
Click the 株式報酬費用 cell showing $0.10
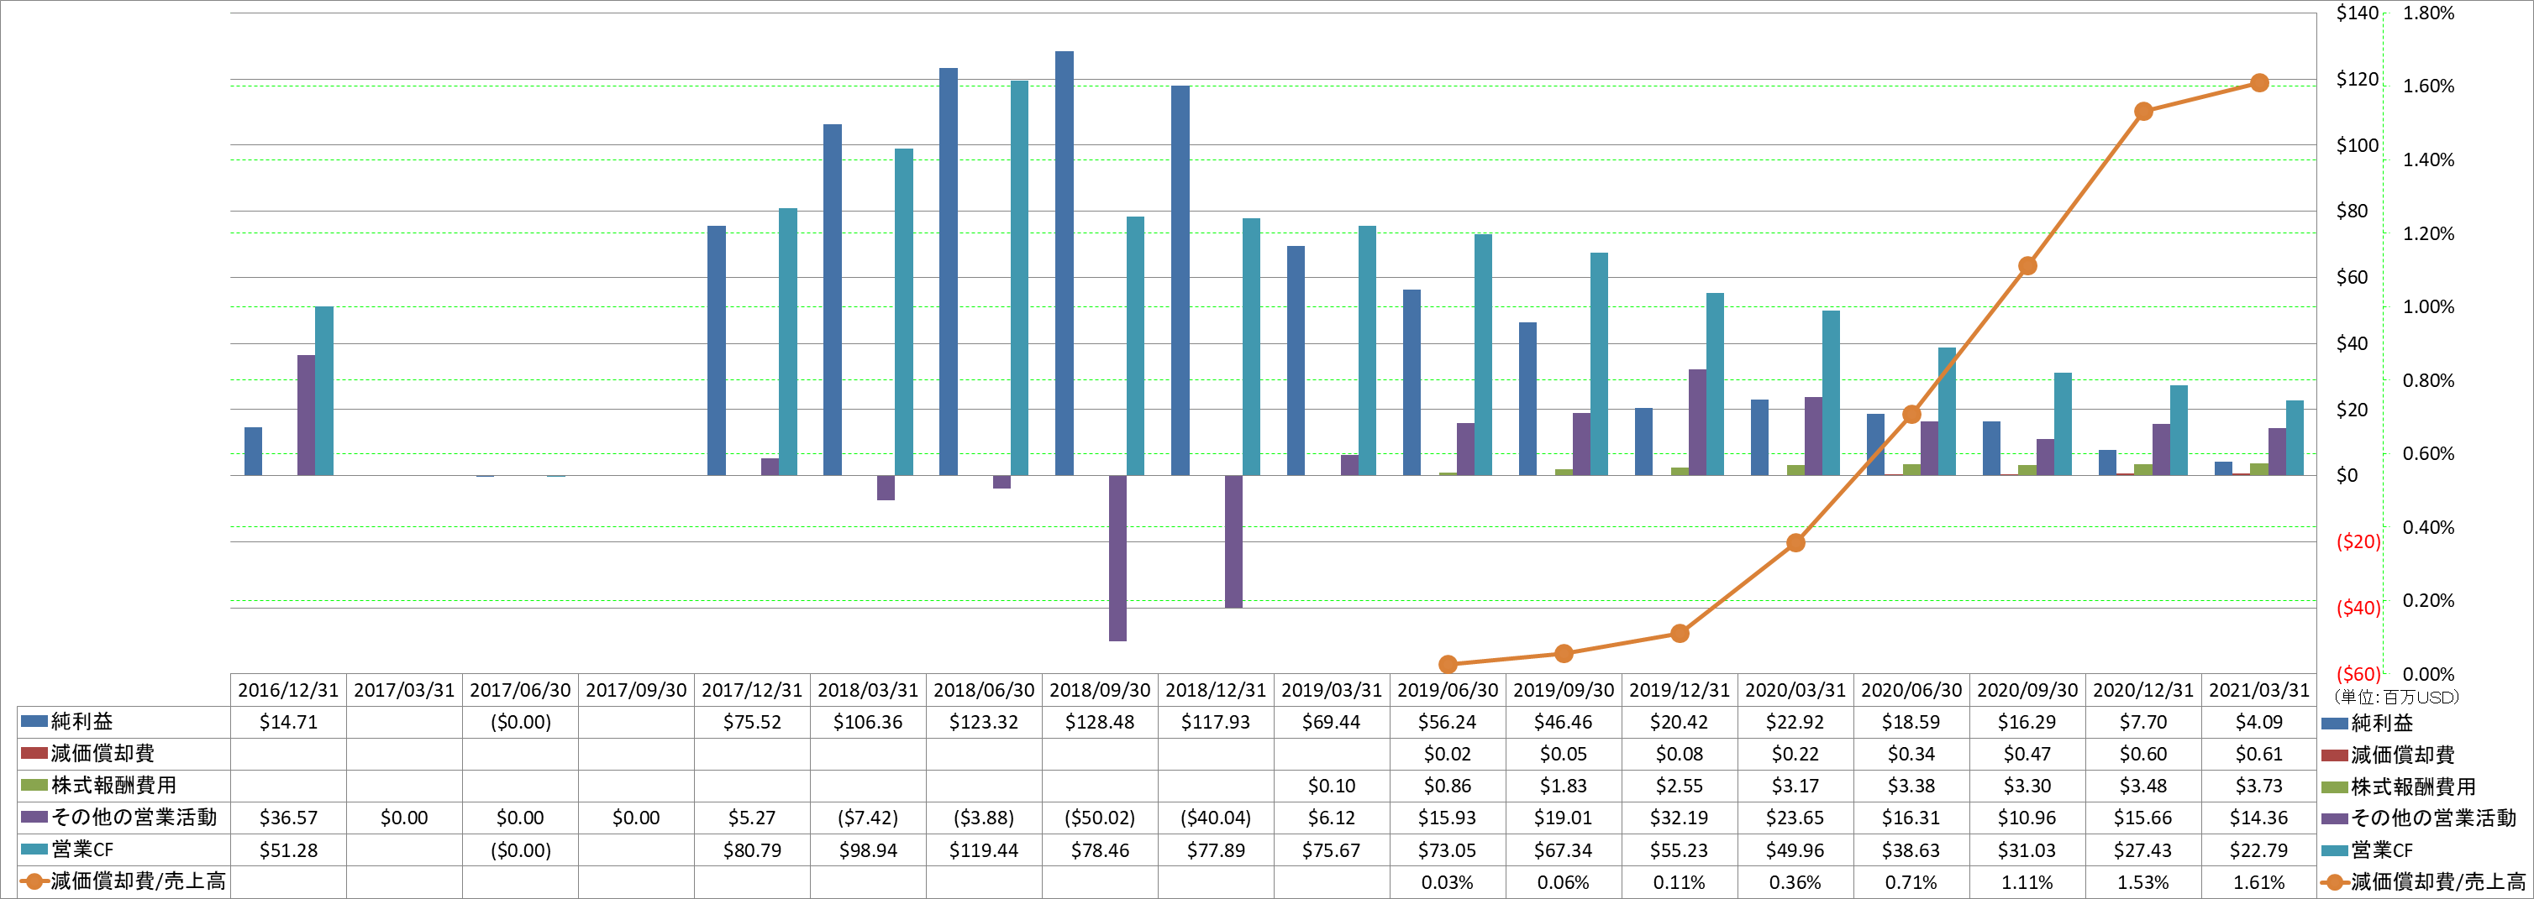point(1332,786)
